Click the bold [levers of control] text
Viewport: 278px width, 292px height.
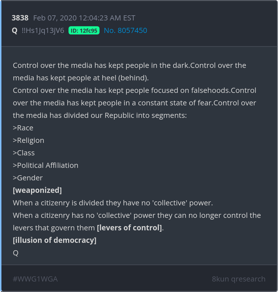(129, 228)
